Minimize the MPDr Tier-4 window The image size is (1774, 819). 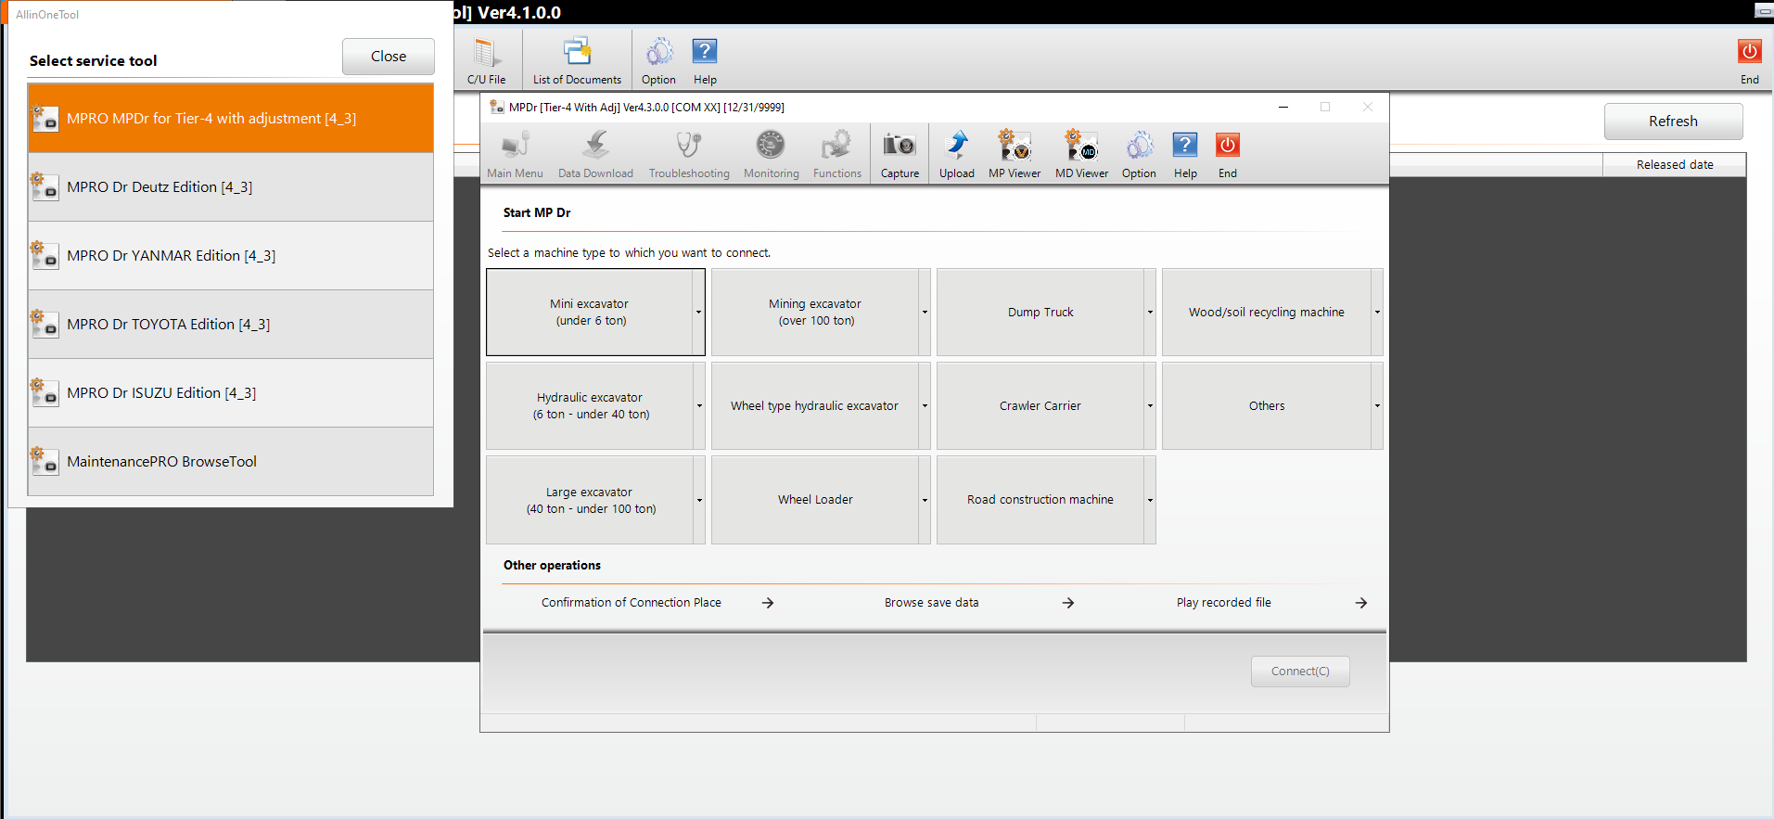point(1283,107)
